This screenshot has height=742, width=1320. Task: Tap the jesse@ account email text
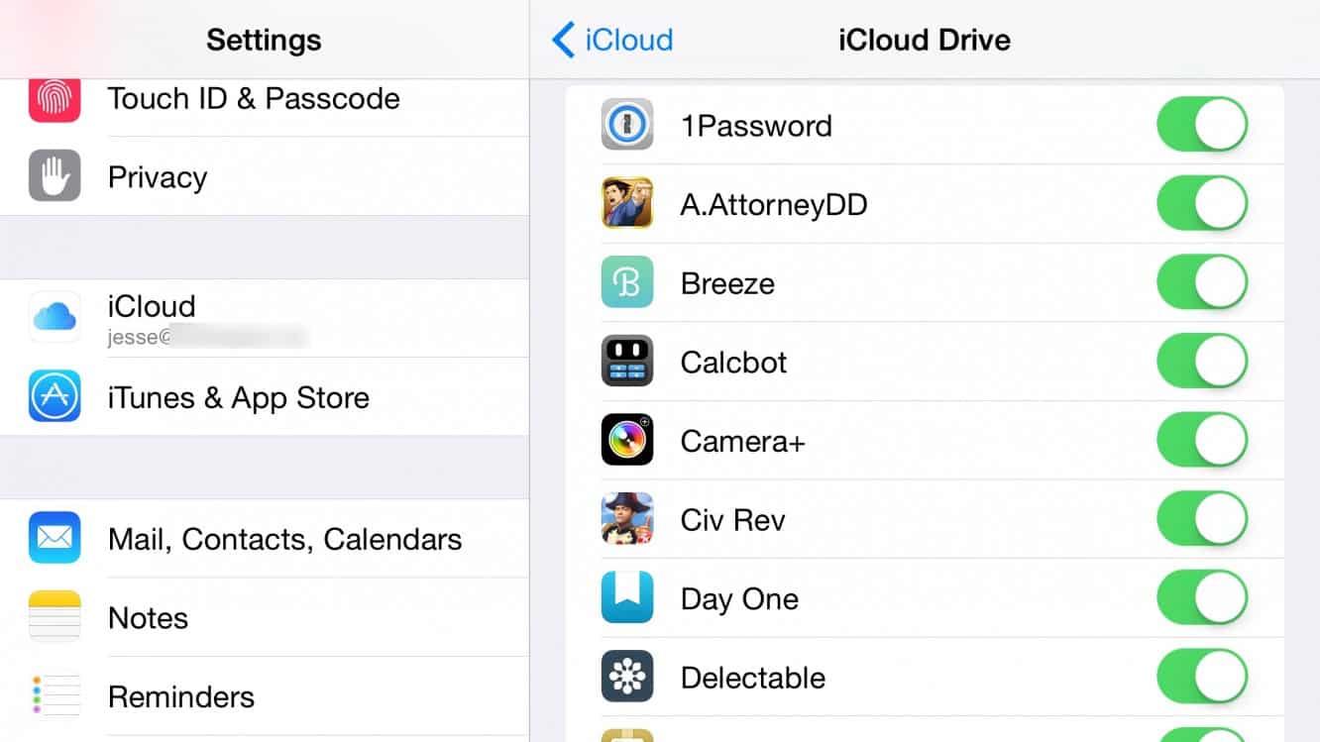[208, 338]
